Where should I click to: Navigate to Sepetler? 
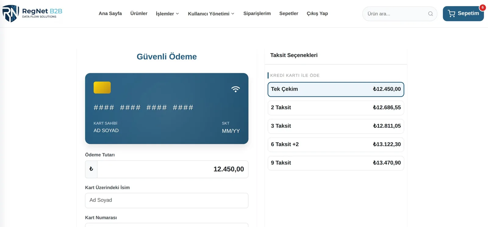(289, 13)
